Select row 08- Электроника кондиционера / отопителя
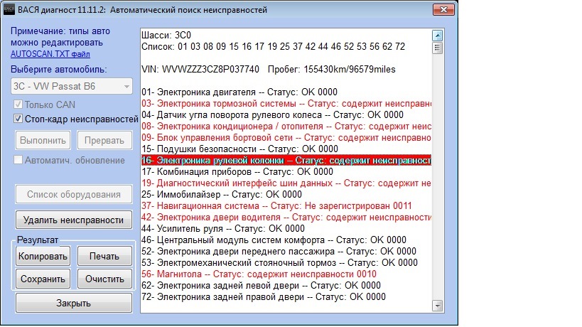The image size is (582, 327). (286, 127)
